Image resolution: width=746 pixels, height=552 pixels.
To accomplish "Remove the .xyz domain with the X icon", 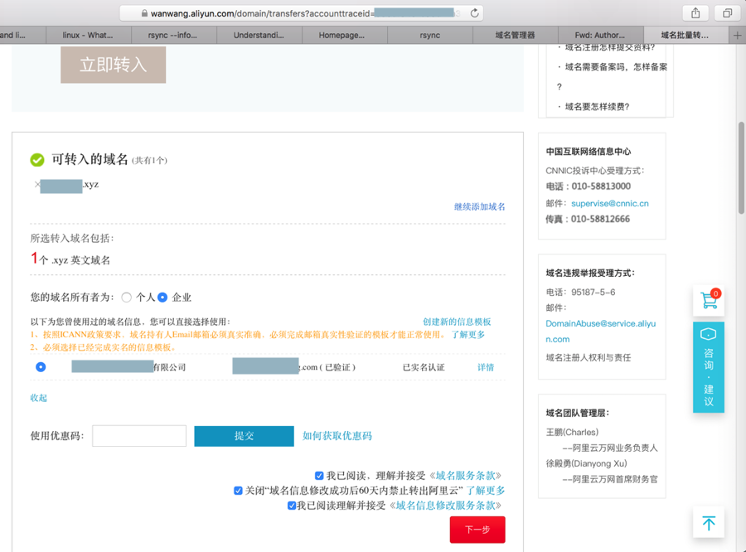I will [x=37, y=185].
